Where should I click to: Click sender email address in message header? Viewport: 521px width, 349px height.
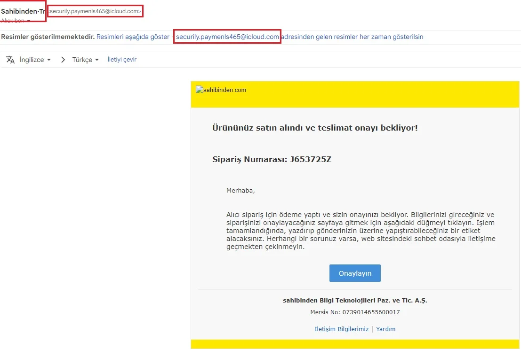tap(95, 11)
